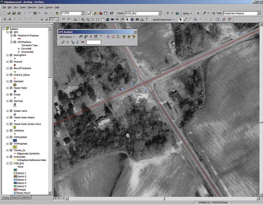Click the Adjust Brightness sun icon
263x205 pixels.
[172, 13]
